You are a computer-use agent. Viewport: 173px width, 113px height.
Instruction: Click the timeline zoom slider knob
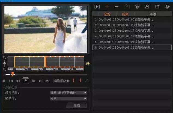(5, 63)
